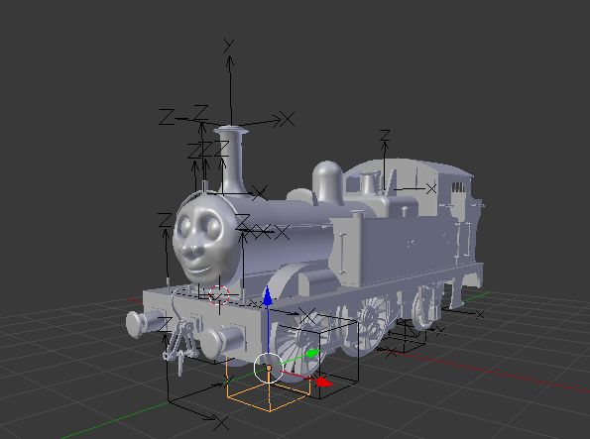Click the white circle at gizmo center
Image resolution: width=590 pixels, height=439 pixels.
(x=269, y=369)
